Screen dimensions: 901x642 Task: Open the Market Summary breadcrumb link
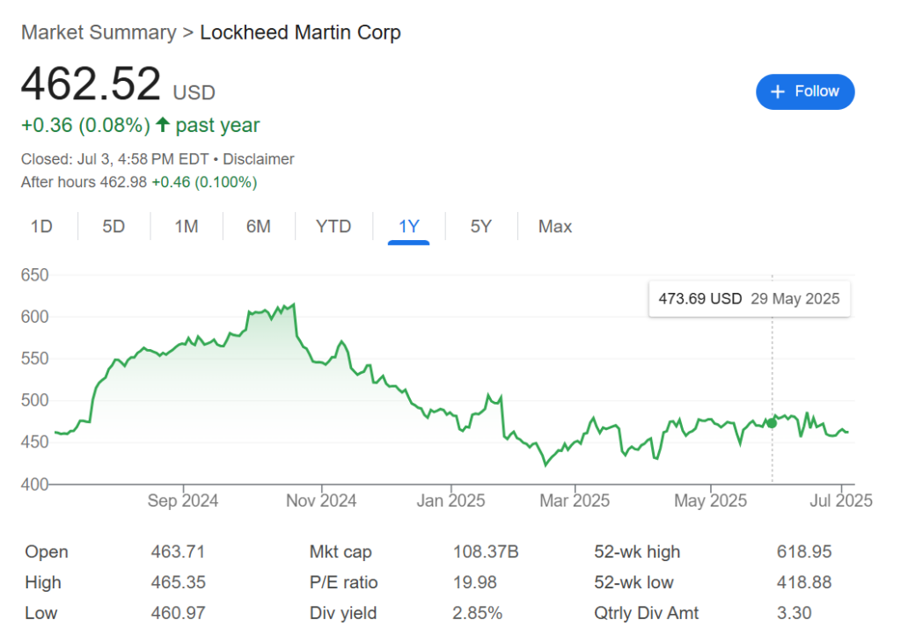[99, 33]
